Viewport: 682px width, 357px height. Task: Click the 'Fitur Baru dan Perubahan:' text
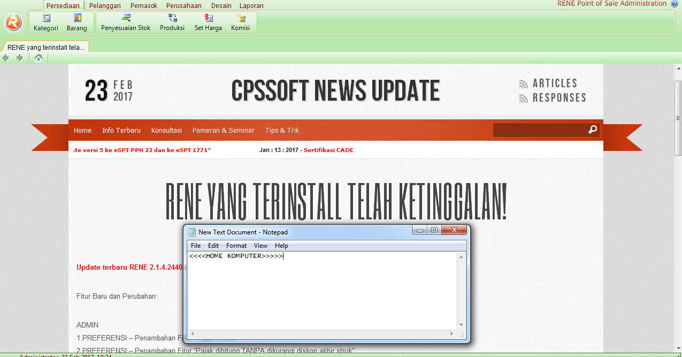(117, 296)
